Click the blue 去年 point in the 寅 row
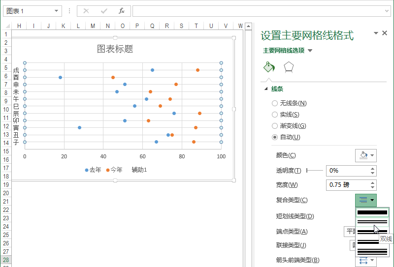The height and width of the screenshot is (267, 394). (x=79, y=127)
